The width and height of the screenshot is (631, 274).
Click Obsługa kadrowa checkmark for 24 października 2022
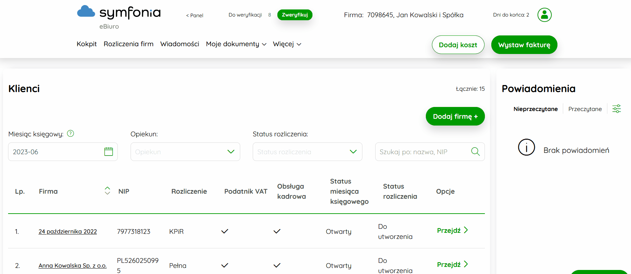point(277,231)
